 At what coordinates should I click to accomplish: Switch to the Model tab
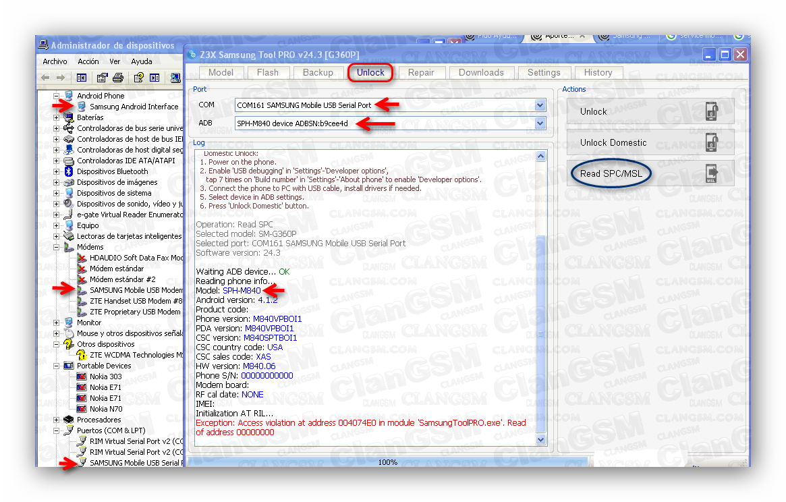point(221,73)
